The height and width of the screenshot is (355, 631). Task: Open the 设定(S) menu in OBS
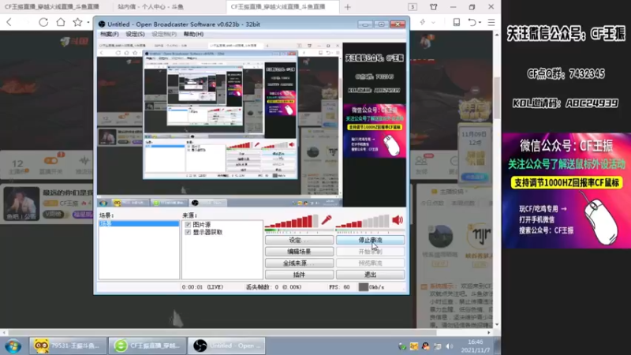click(x=135, y=34)
